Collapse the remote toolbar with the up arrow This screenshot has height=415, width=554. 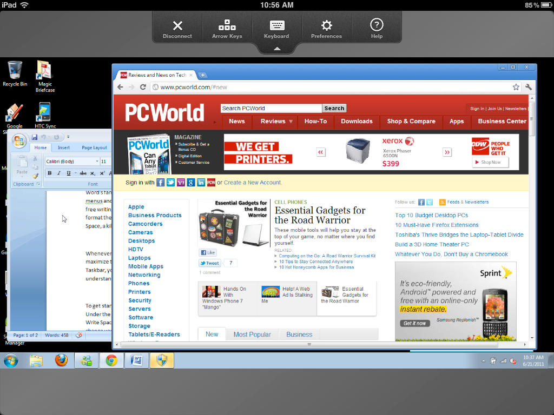(278, 49)
